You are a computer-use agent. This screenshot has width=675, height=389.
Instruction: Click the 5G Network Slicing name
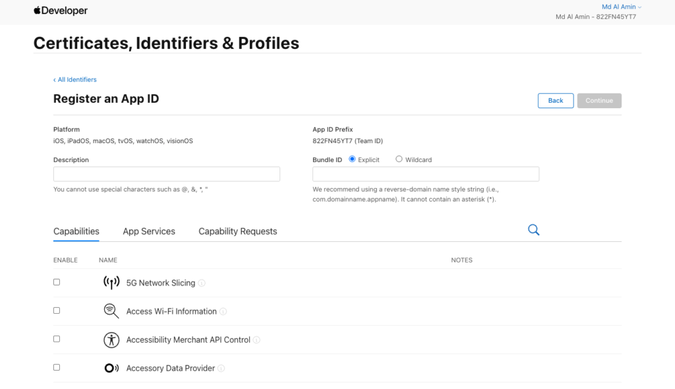[161, 283]
